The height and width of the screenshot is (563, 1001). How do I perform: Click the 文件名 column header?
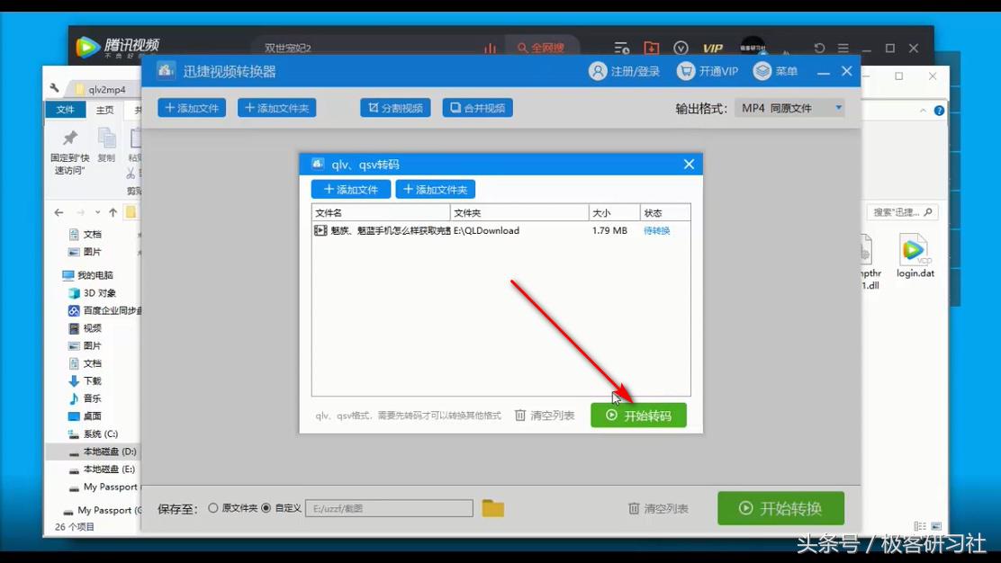point(381,213)
